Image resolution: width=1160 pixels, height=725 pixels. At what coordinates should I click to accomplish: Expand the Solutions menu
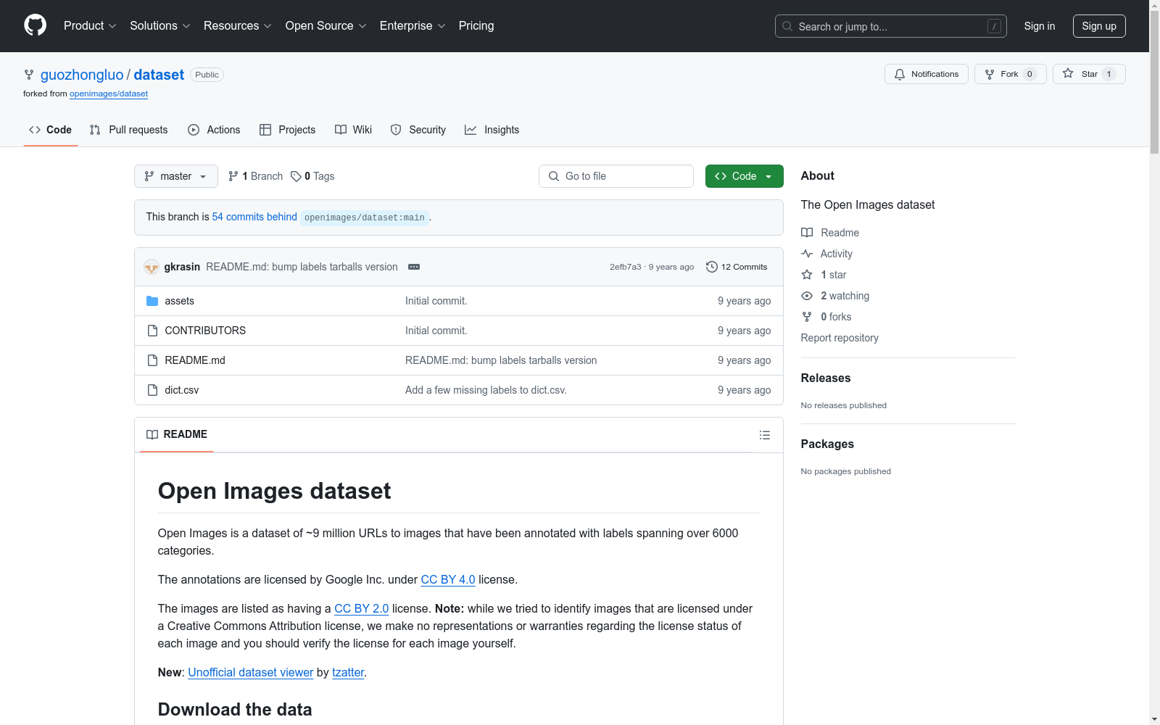160,25
